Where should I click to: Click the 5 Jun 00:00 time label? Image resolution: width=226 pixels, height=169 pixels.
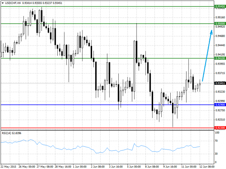(134, 167)
